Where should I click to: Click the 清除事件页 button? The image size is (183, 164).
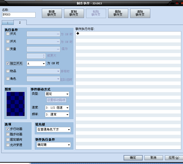140,13
